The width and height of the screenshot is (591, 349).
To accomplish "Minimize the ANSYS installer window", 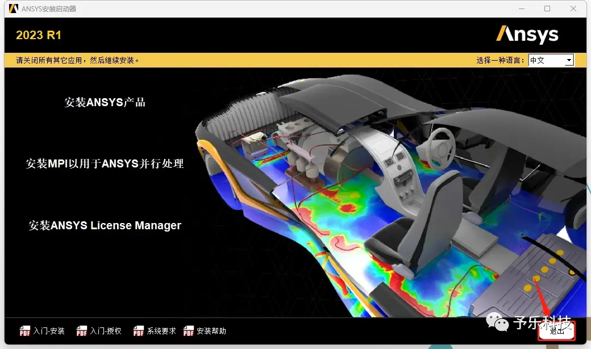I will coord(522,9).
